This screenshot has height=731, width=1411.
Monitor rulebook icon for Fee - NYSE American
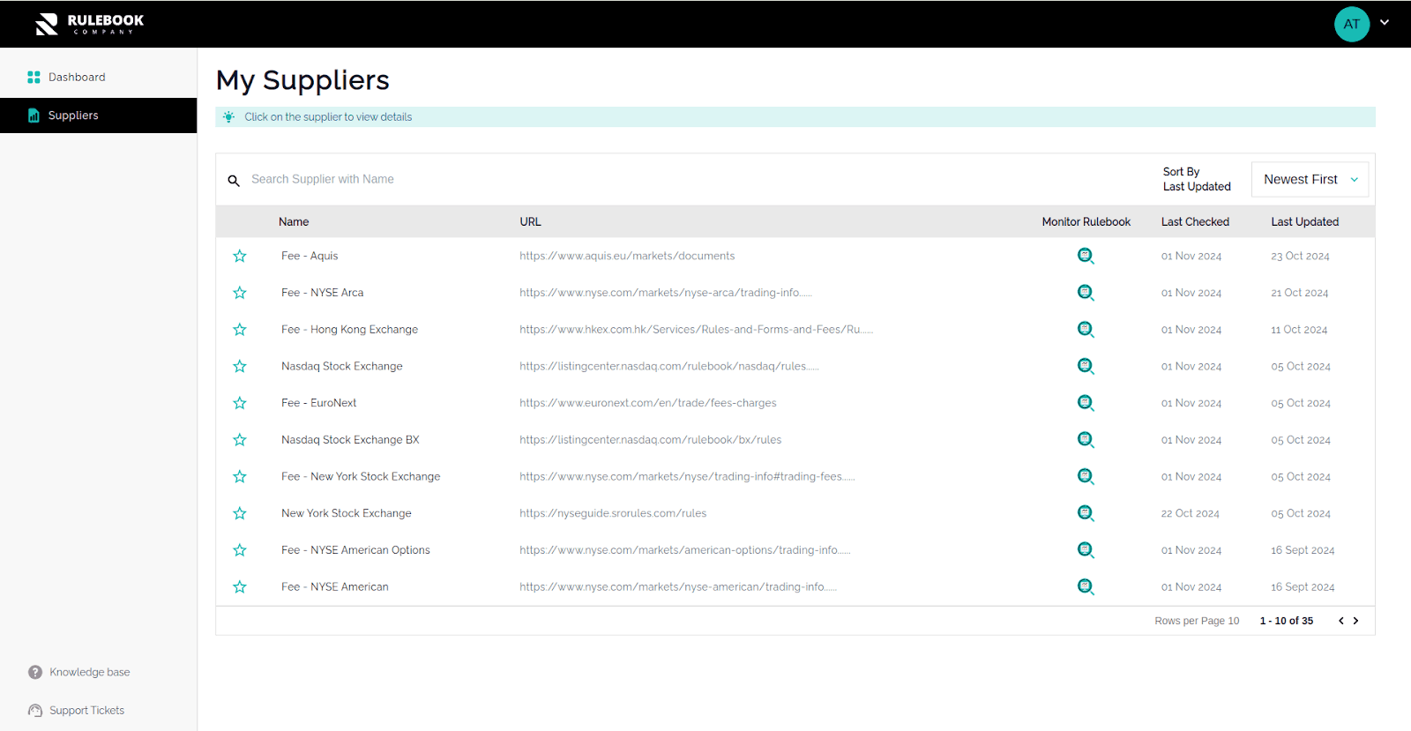(x=1086, y=586)
